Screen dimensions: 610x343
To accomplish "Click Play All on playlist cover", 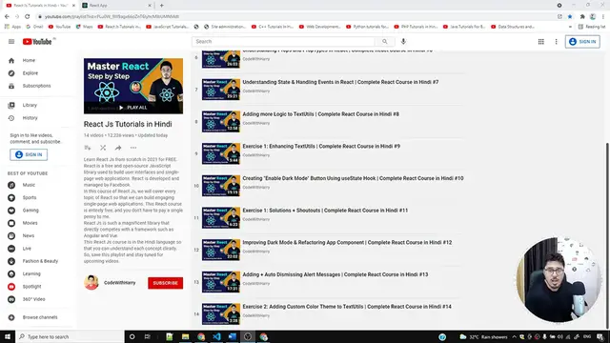I will 132,108.
